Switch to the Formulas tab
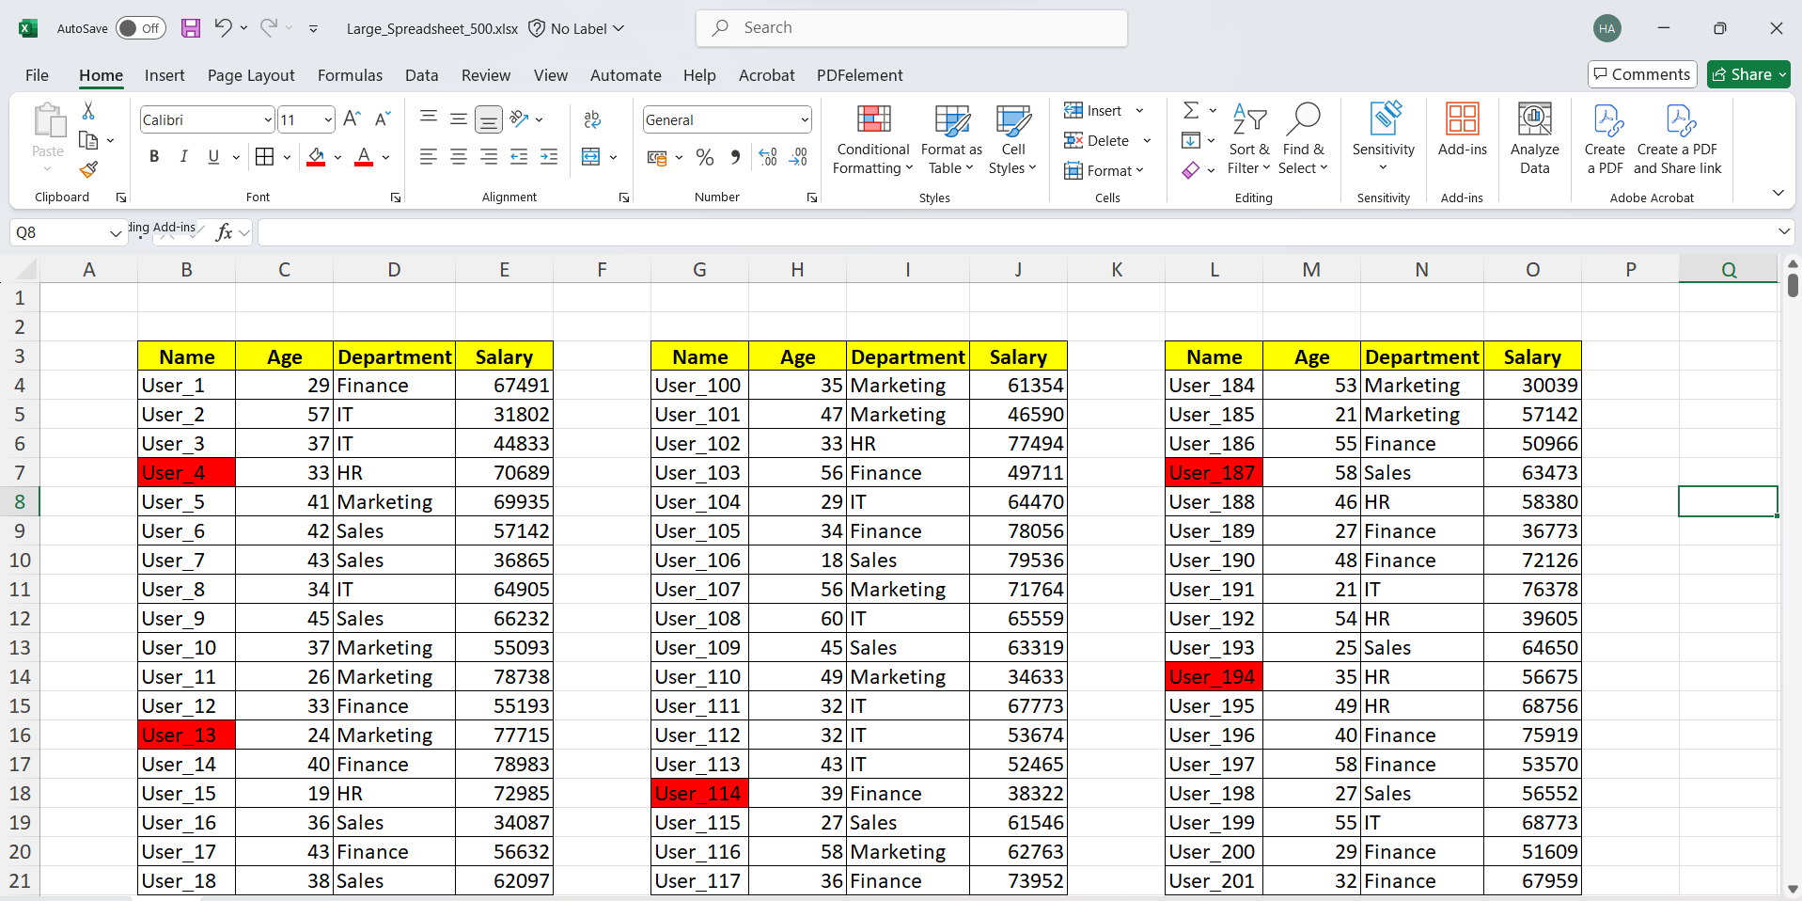The image size is (1802, 901). 349,75
